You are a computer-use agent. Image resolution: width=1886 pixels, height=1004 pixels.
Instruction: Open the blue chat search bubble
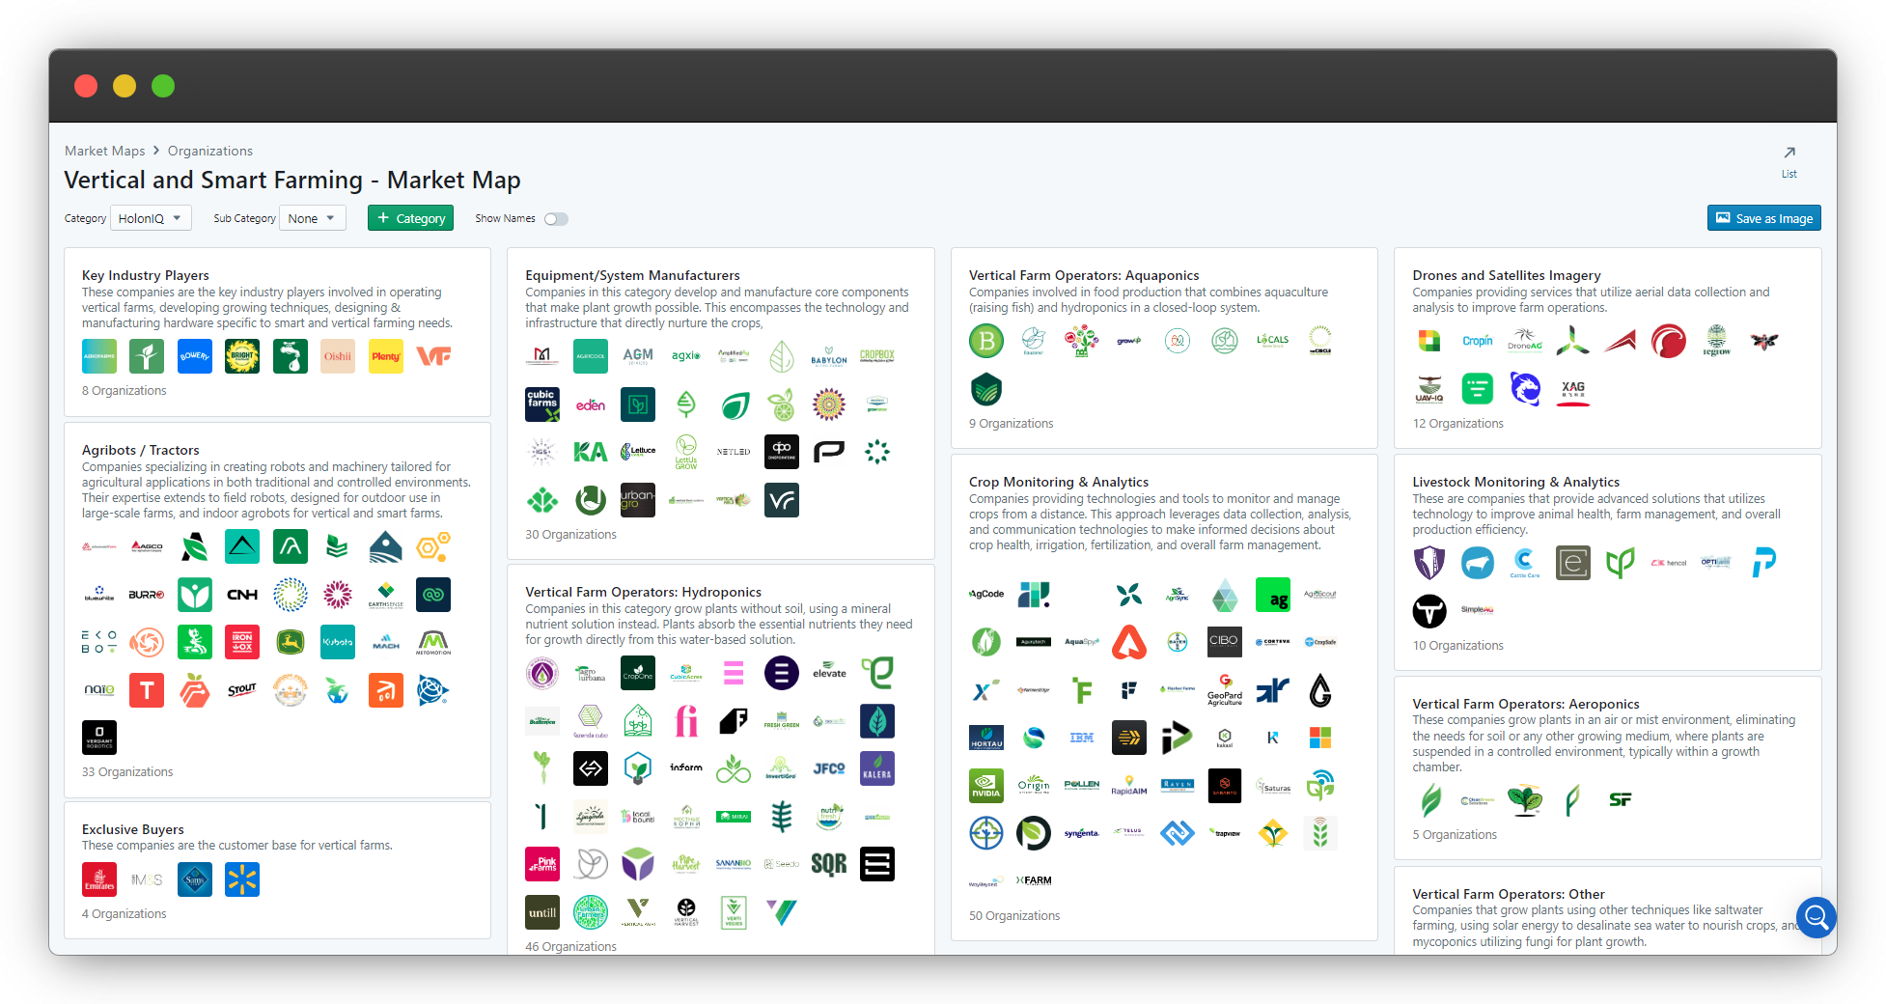pyautogui.click(x=1816, y=917)
